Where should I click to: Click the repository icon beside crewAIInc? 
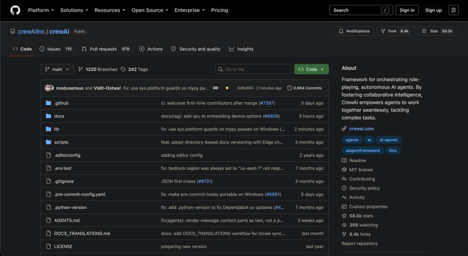point(12,31)
